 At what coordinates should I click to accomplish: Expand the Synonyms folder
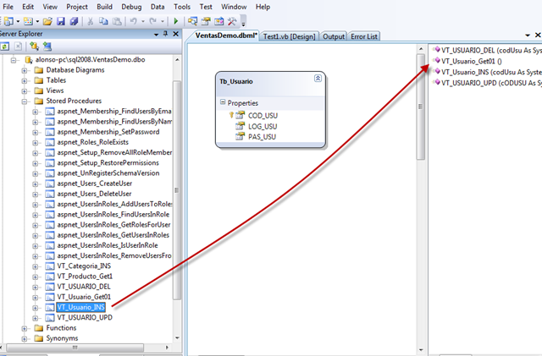pos(25,339)
